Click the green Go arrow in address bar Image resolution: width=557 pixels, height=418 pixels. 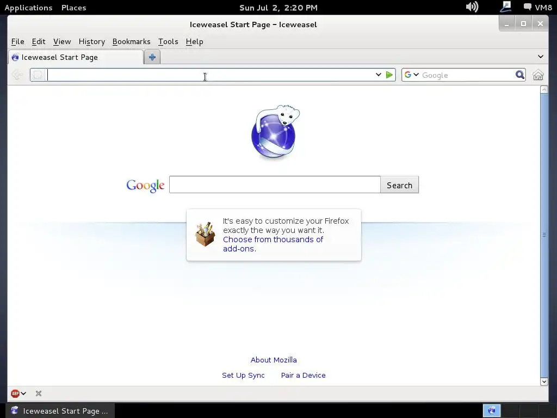tap(389, 75)
